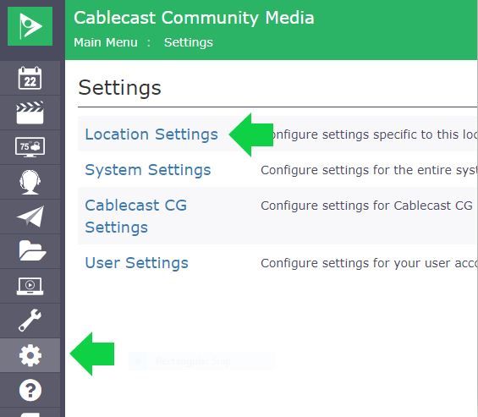The image size is (478, 417).
Task: Select the laptop video playback icon
Action: 30,286
